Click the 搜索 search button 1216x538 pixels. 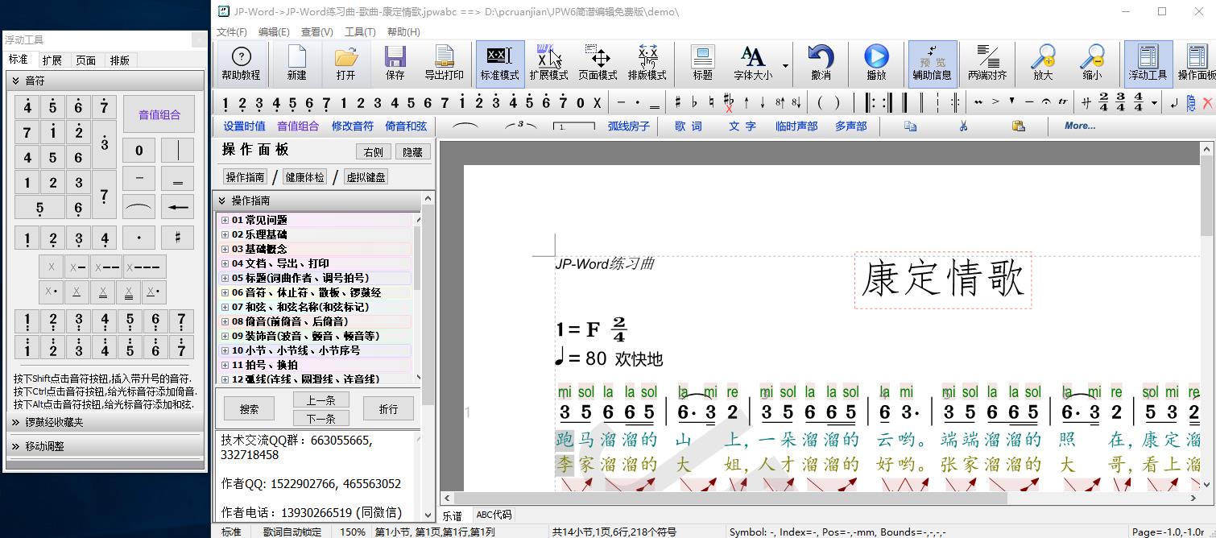click(x=248, y=408)
